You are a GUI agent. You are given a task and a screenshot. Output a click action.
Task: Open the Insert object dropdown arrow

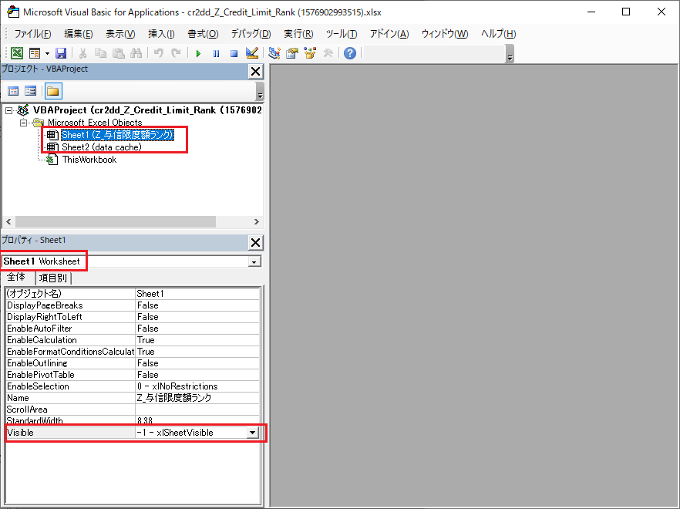pos(47,53)
